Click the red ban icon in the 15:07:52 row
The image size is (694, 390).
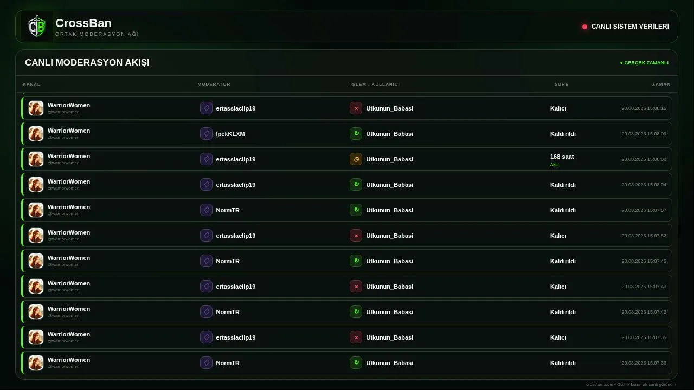[356, 236]
